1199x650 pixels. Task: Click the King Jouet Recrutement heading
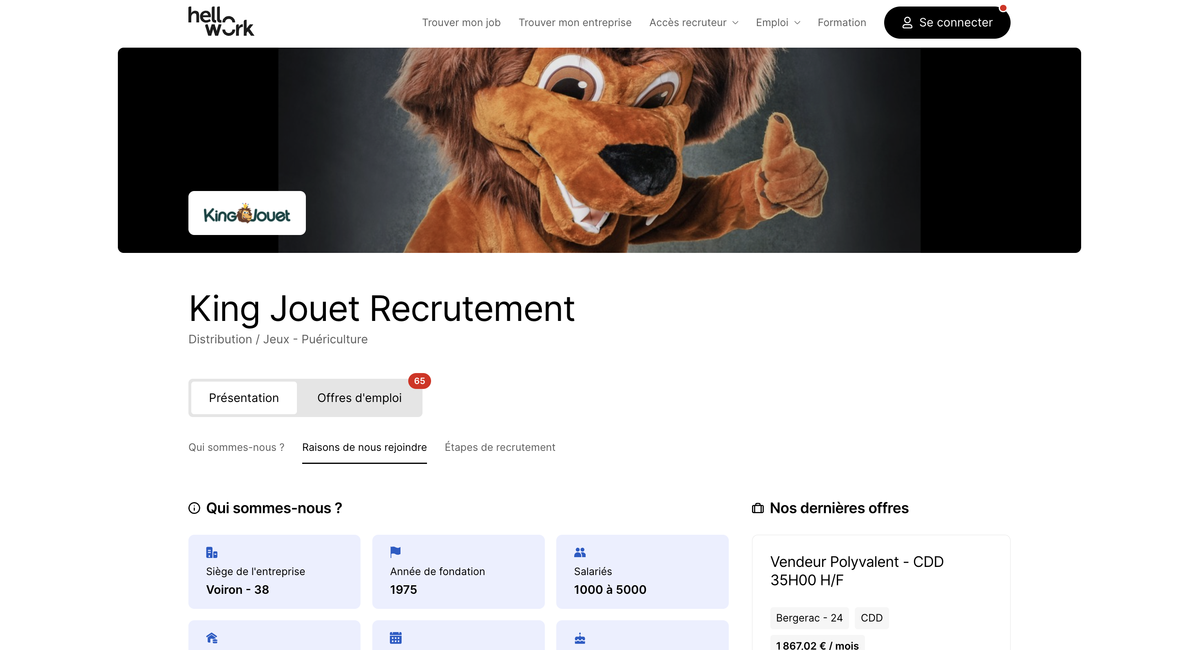[x=382, y=309]
